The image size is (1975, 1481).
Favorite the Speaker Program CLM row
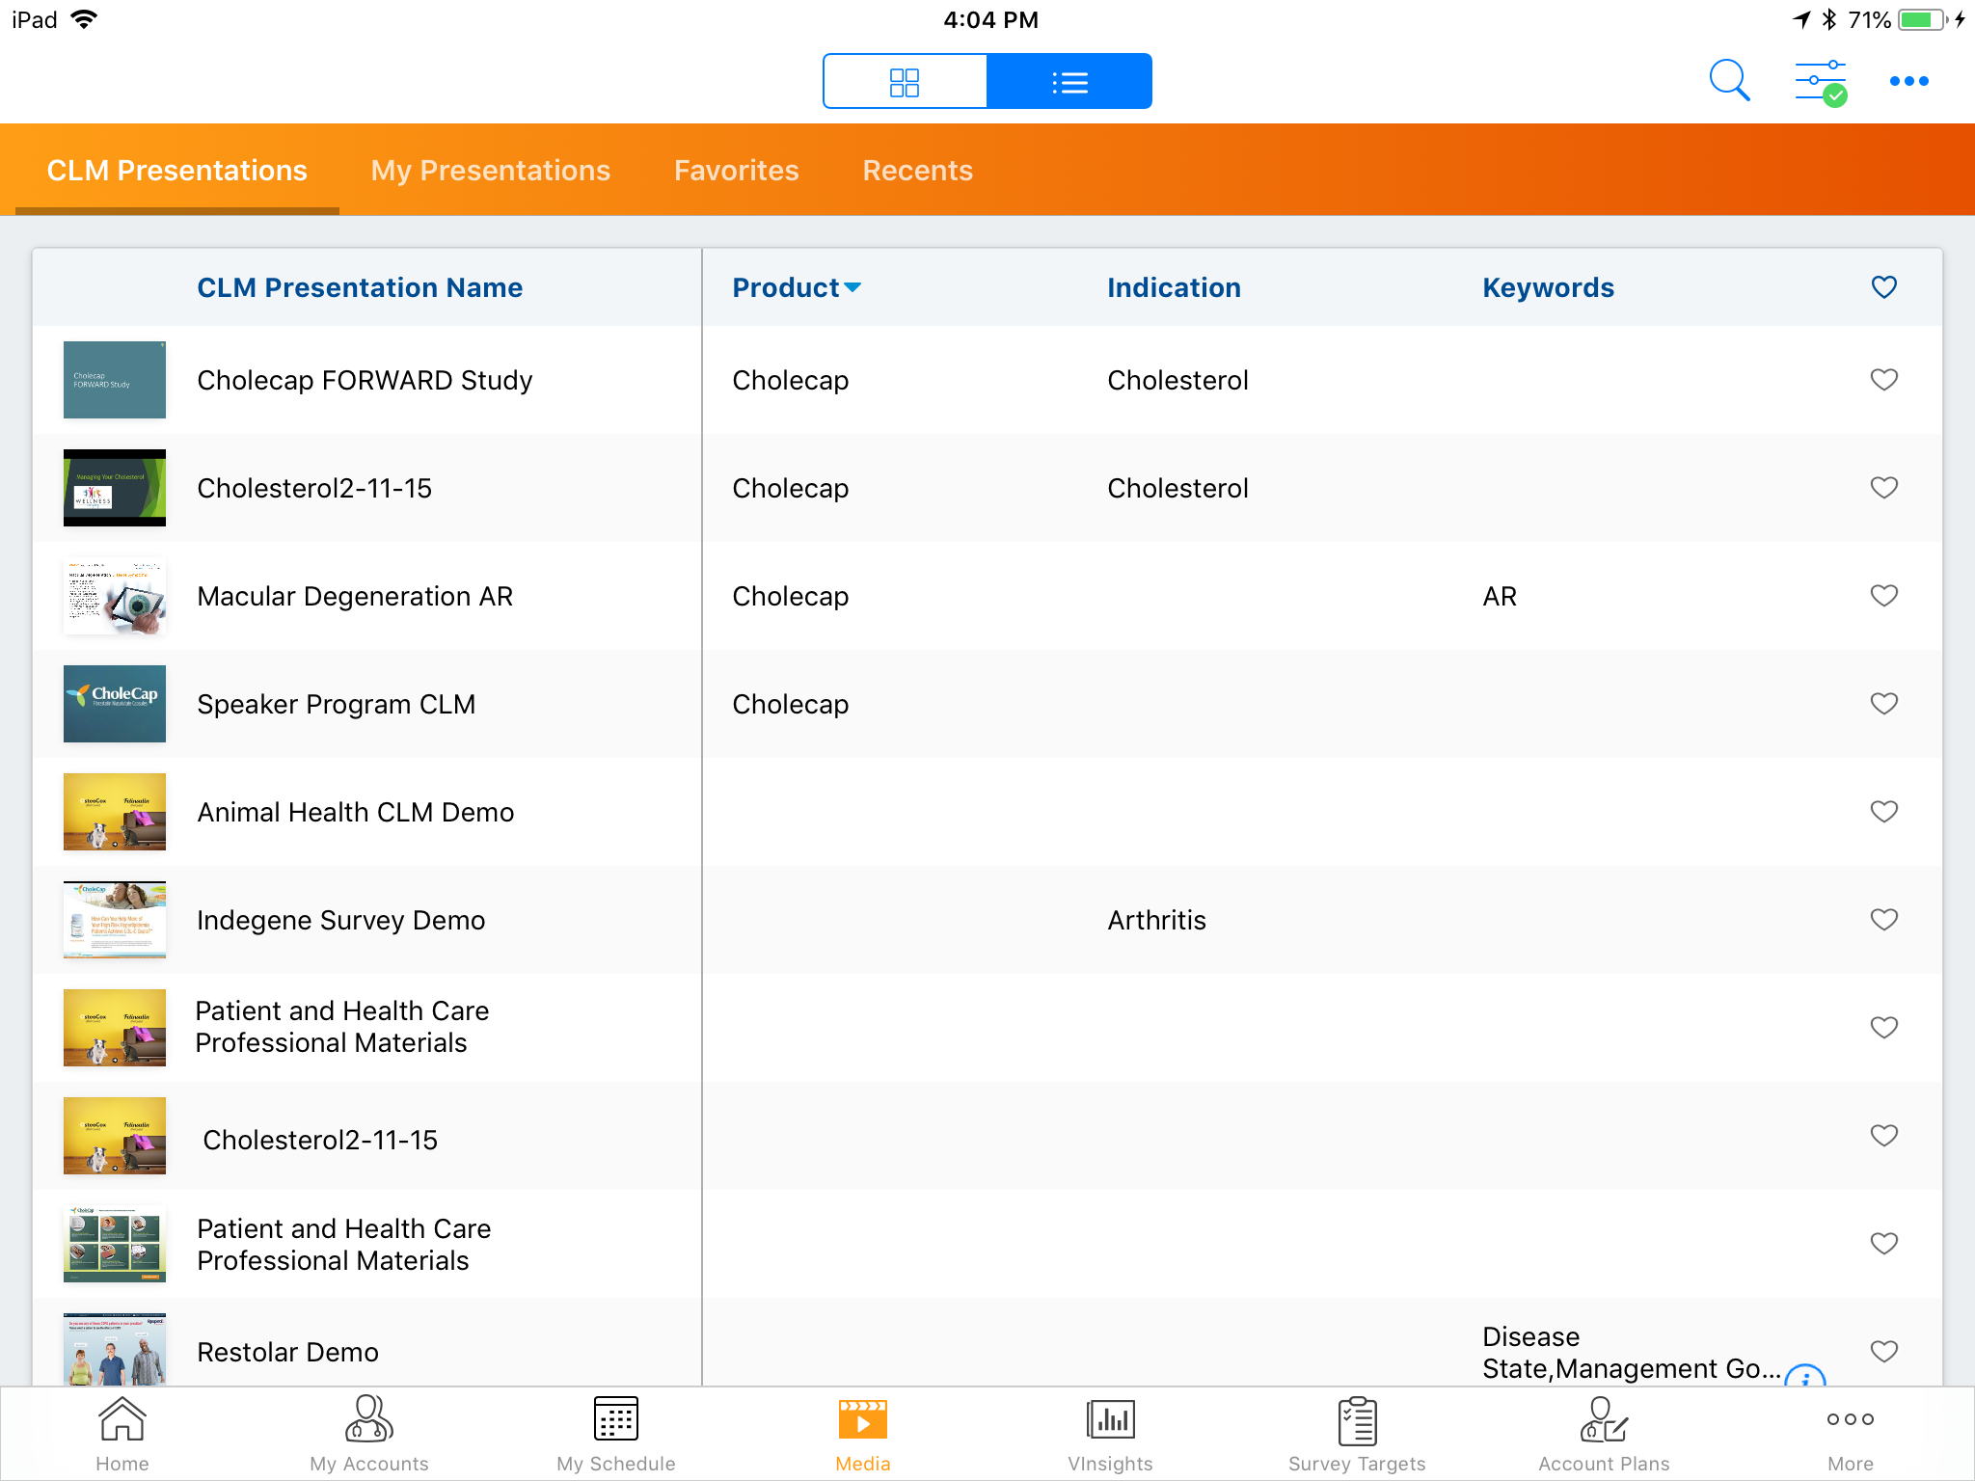tap(1883, 704)
